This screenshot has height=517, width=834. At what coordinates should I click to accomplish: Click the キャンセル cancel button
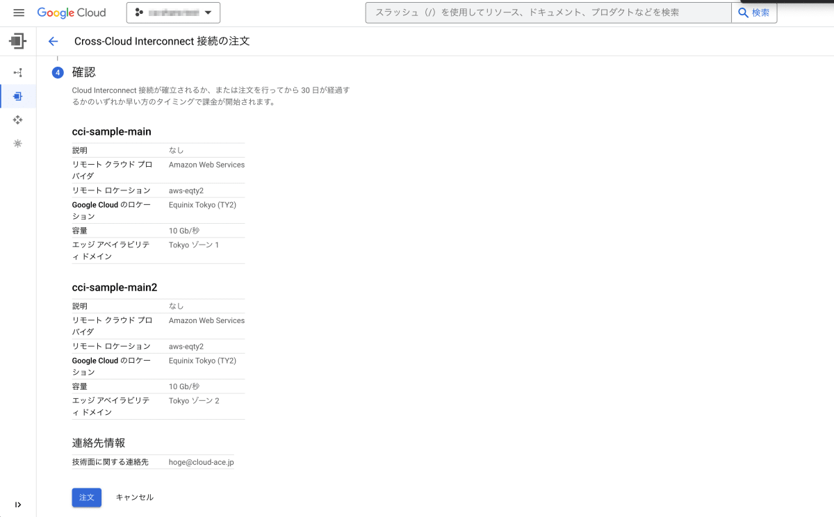(x=135, y=498)
